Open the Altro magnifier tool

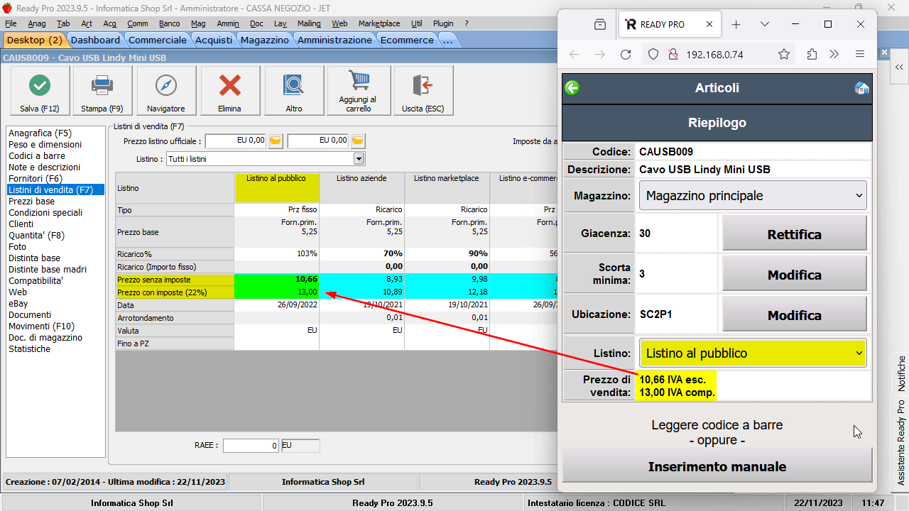pos(294,90)
